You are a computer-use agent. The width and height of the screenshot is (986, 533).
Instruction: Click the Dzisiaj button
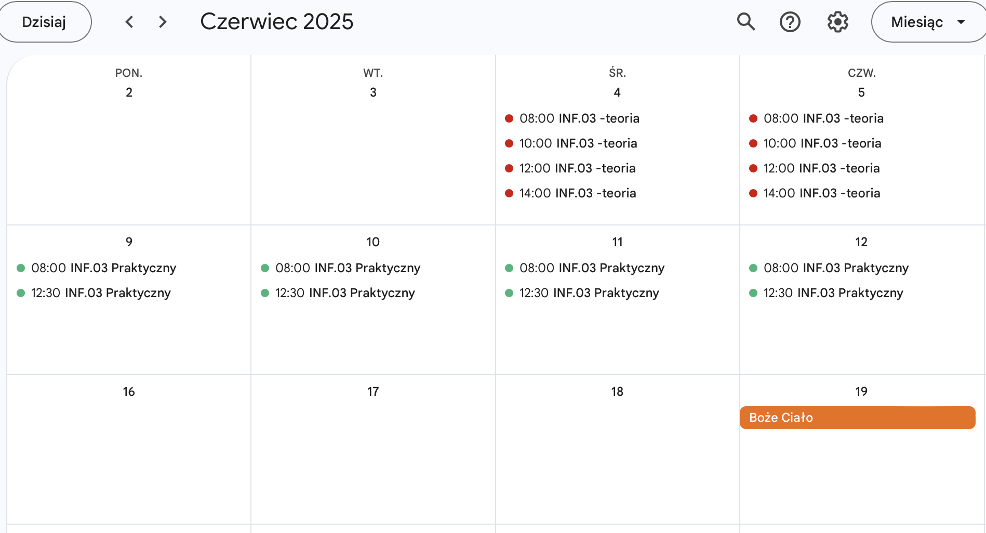click(44, 22)
